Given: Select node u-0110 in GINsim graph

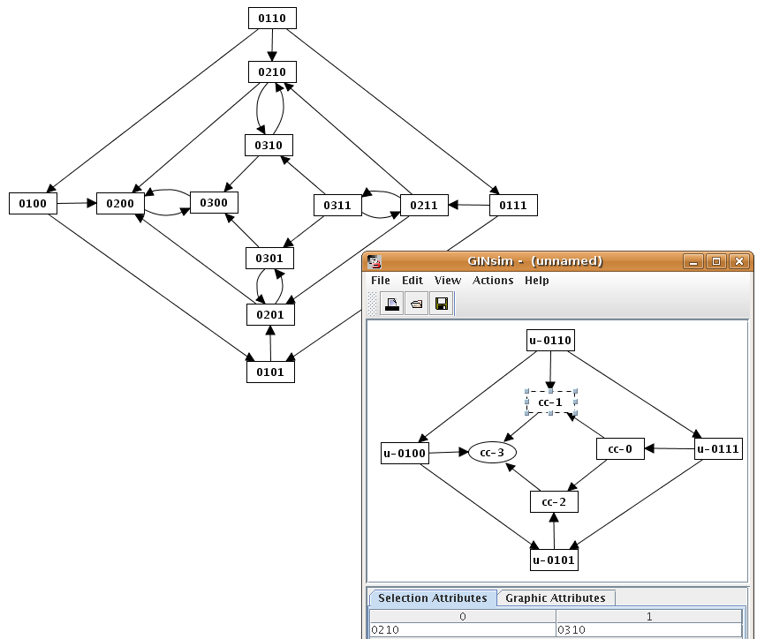Looking at the screenshot, I should coord(550,341).
